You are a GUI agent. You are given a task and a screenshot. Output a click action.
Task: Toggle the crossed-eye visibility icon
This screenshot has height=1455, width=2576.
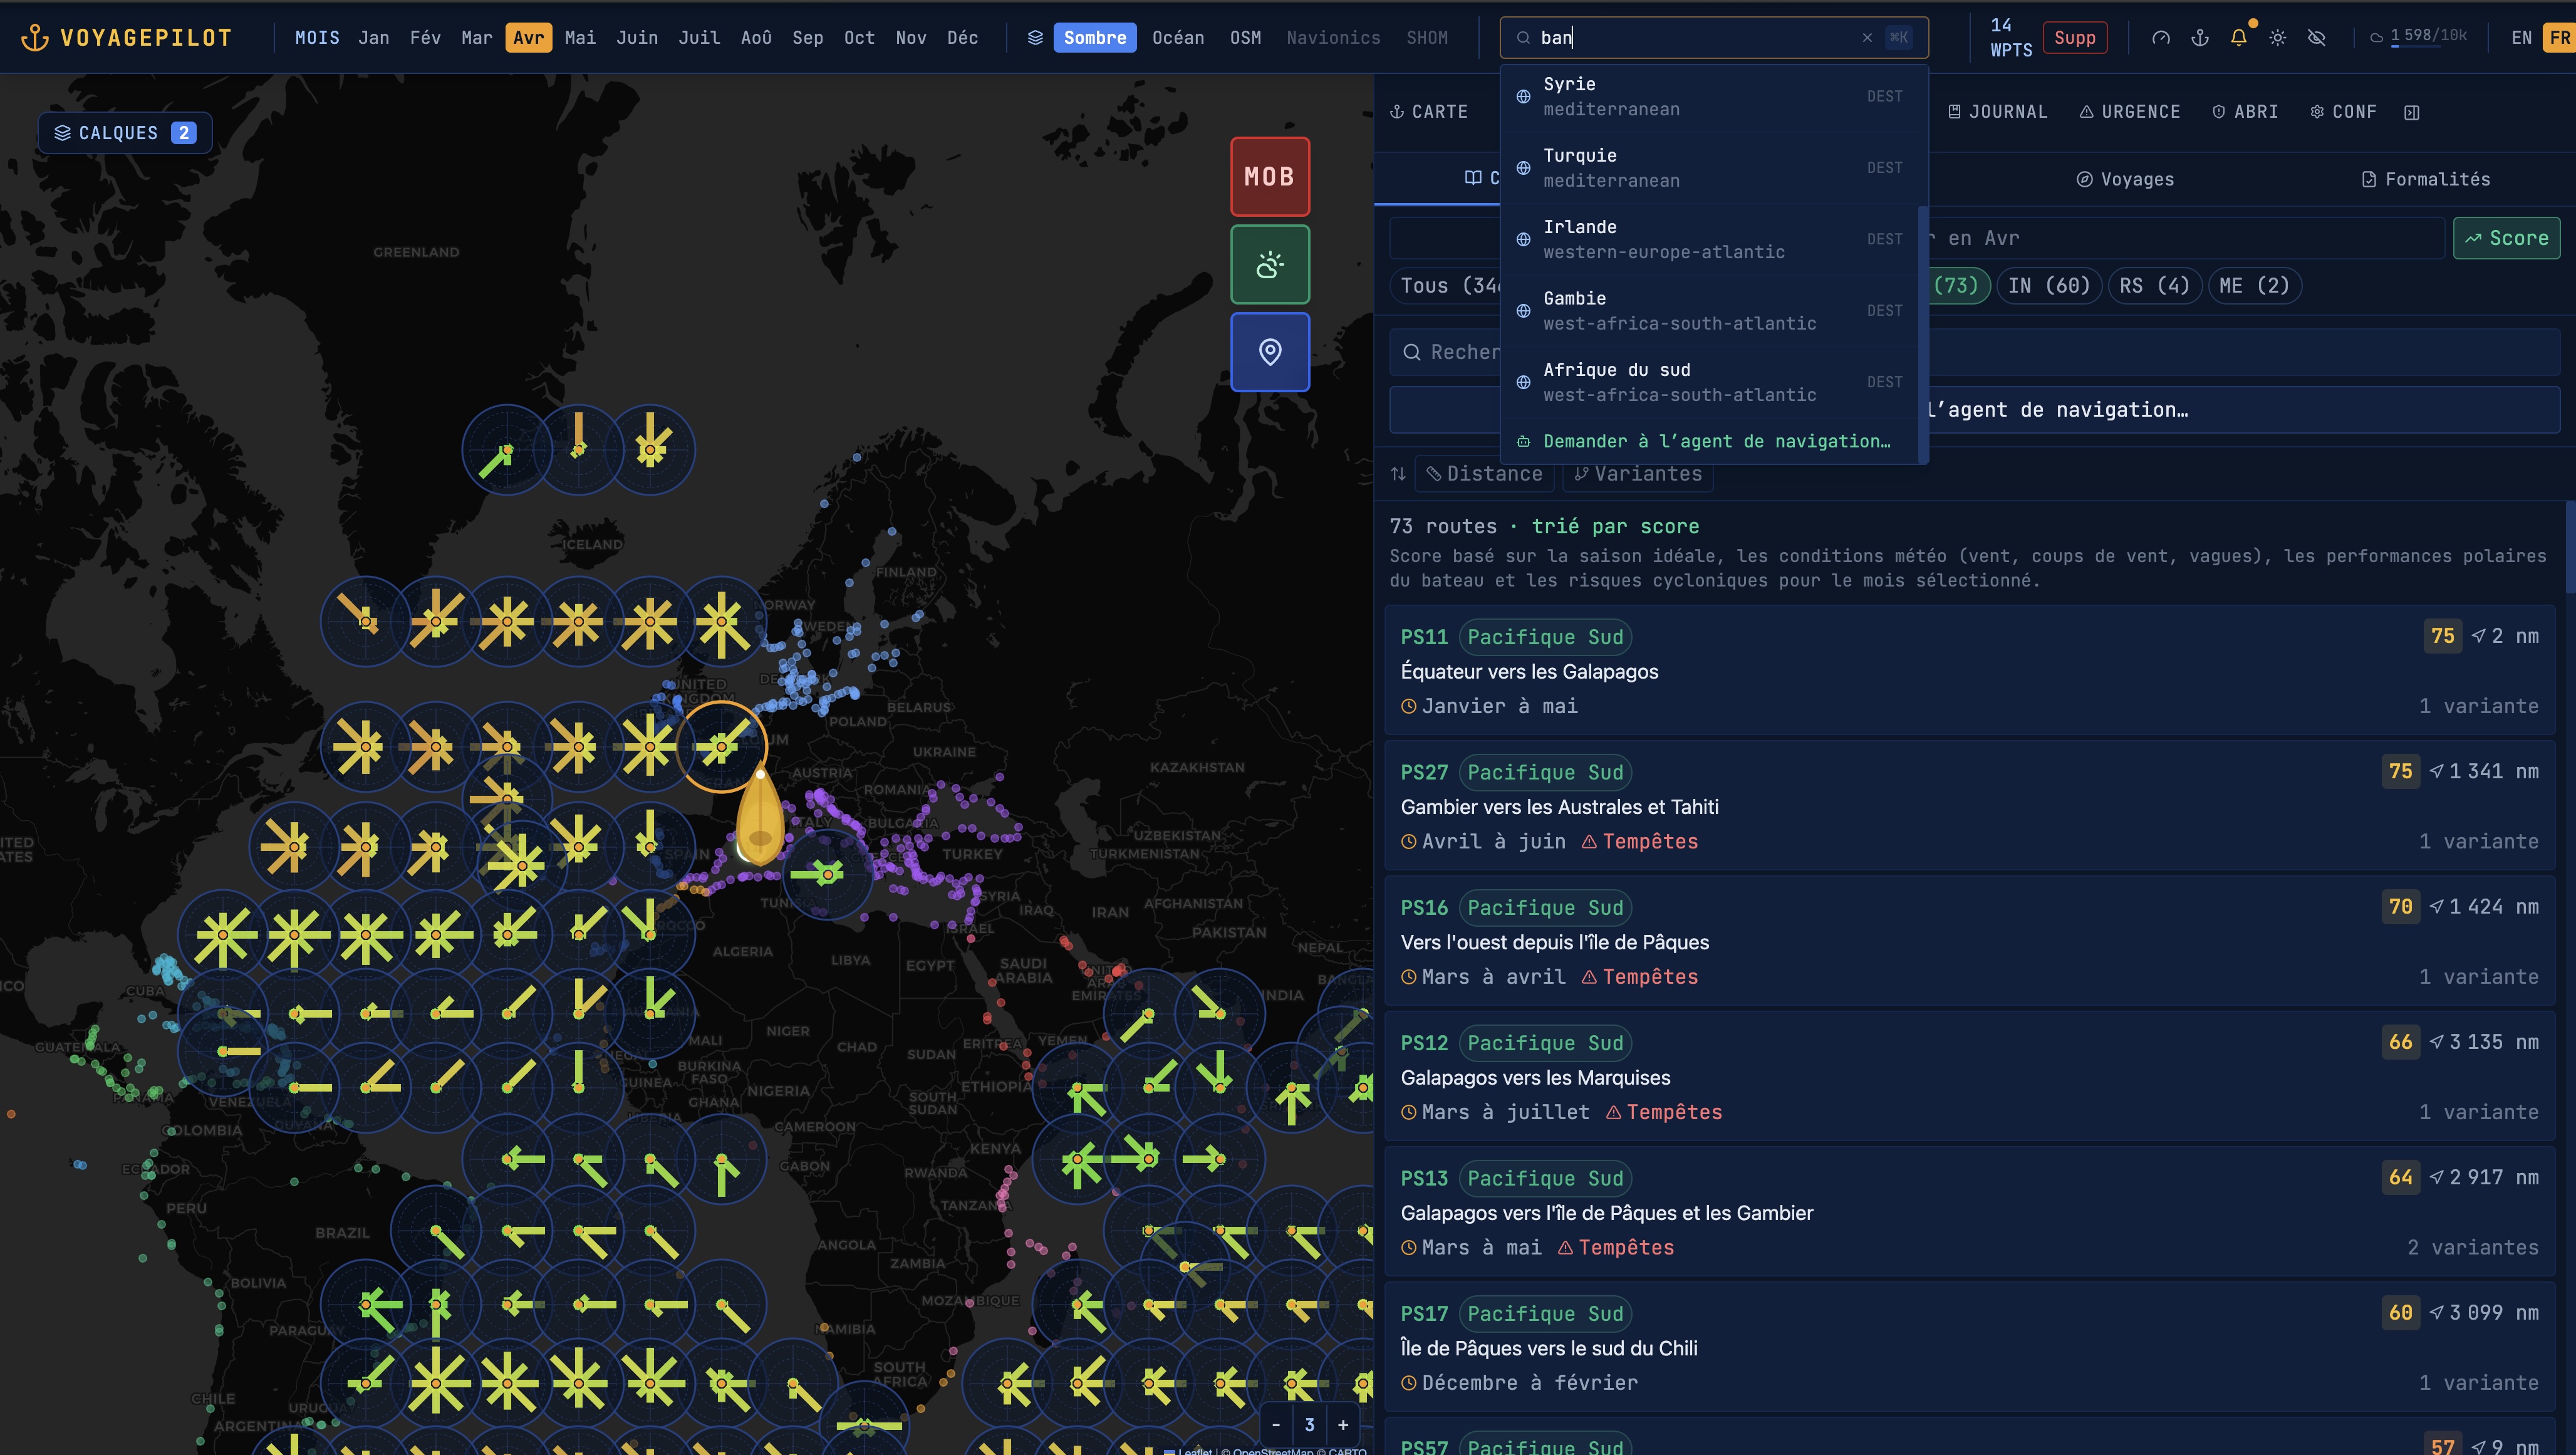pos(2317,38)
